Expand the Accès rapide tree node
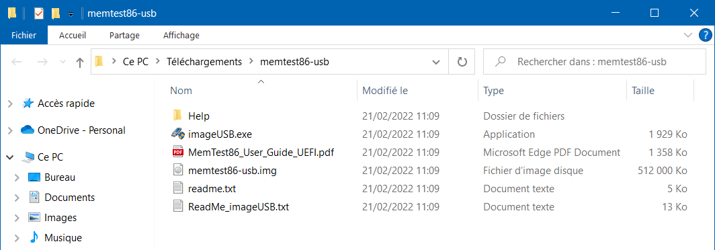 coord(10,104)
